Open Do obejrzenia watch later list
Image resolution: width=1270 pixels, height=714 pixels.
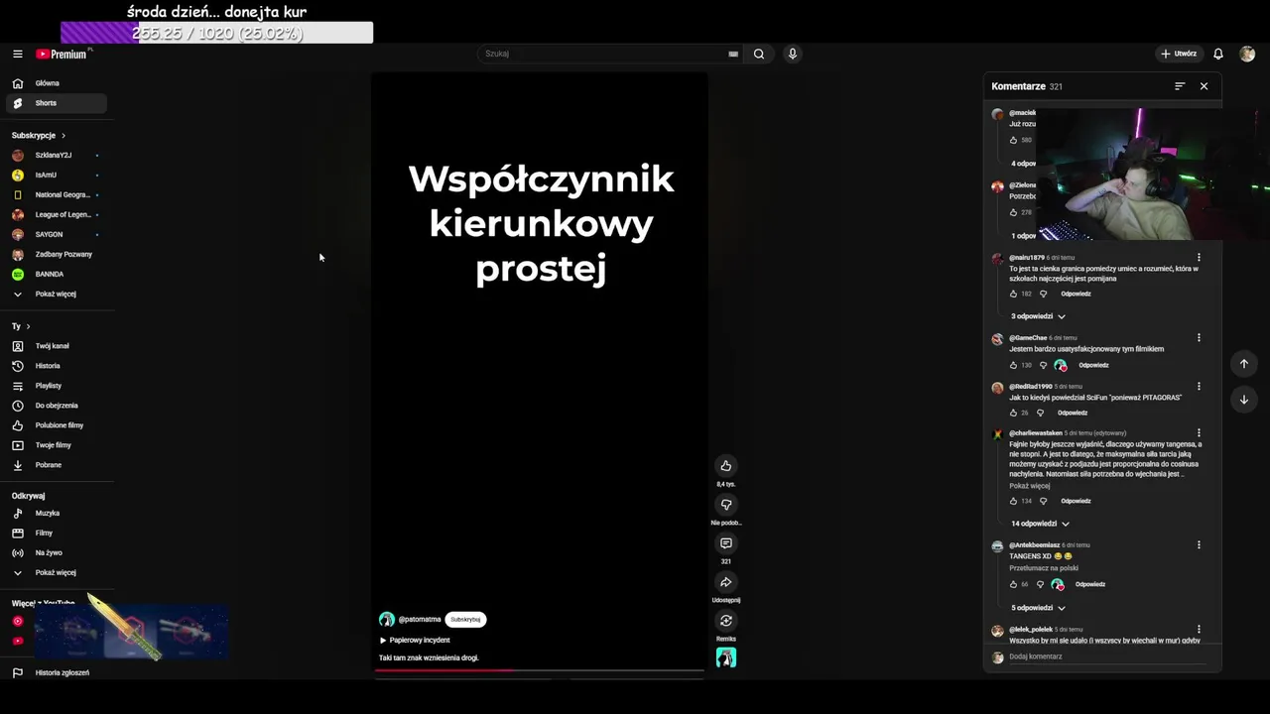coord(57,406)
